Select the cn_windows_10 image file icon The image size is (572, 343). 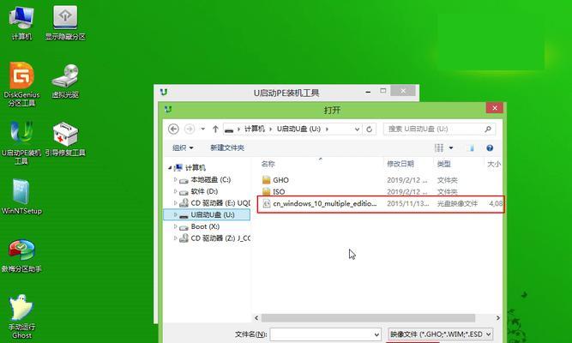pyautogui.click(x=267, y=203)
